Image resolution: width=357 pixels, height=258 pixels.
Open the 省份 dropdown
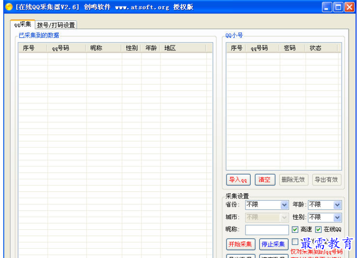click(284, 205)
